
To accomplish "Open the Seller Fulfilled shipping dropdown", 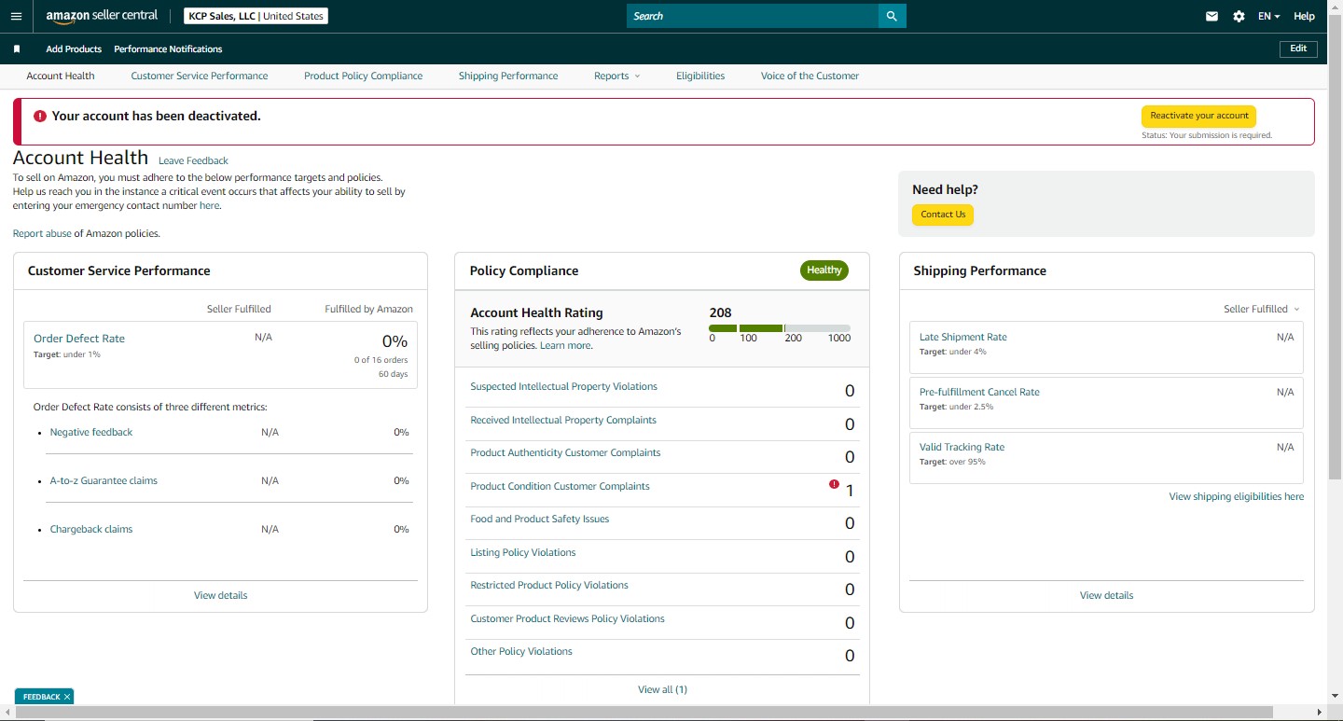I will [1261, 309].
